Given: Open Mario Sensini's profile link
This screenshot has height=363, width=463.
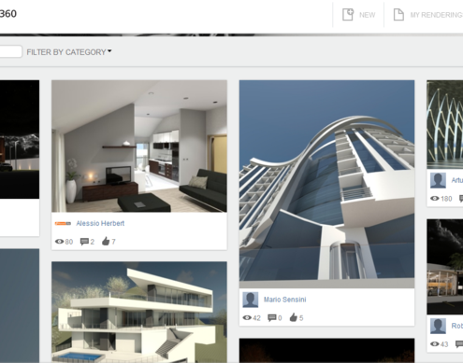Looking at the screenshot, I should pos(285,300).
